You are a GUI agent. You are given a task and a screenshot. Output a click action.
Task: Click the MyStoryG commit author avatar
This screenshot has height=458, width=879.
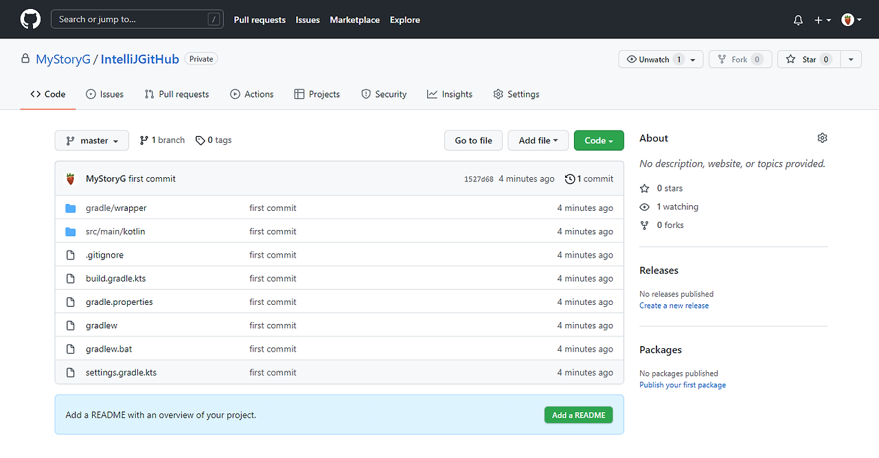(x=70, y=179)
